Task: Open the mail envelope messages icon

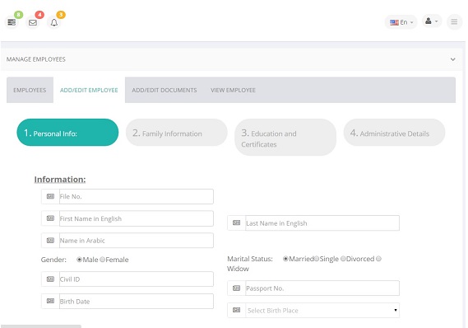Action: [x=33, y=22]
